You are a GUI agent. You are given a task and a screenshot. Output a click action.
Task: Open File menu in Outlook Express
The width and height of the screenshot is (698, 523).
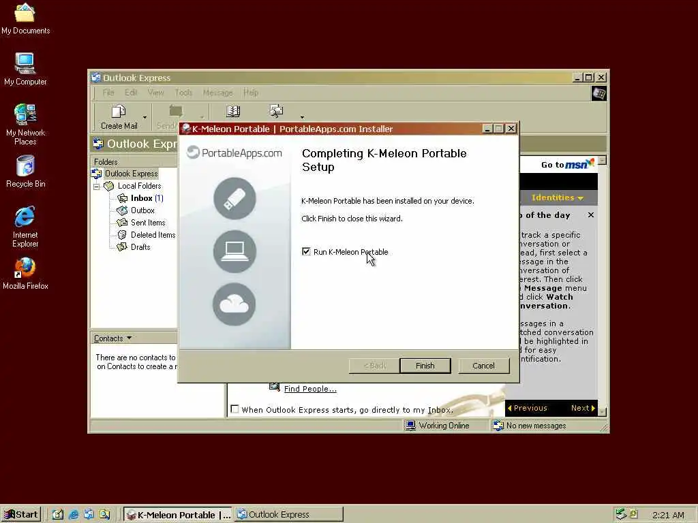(108, 93)
